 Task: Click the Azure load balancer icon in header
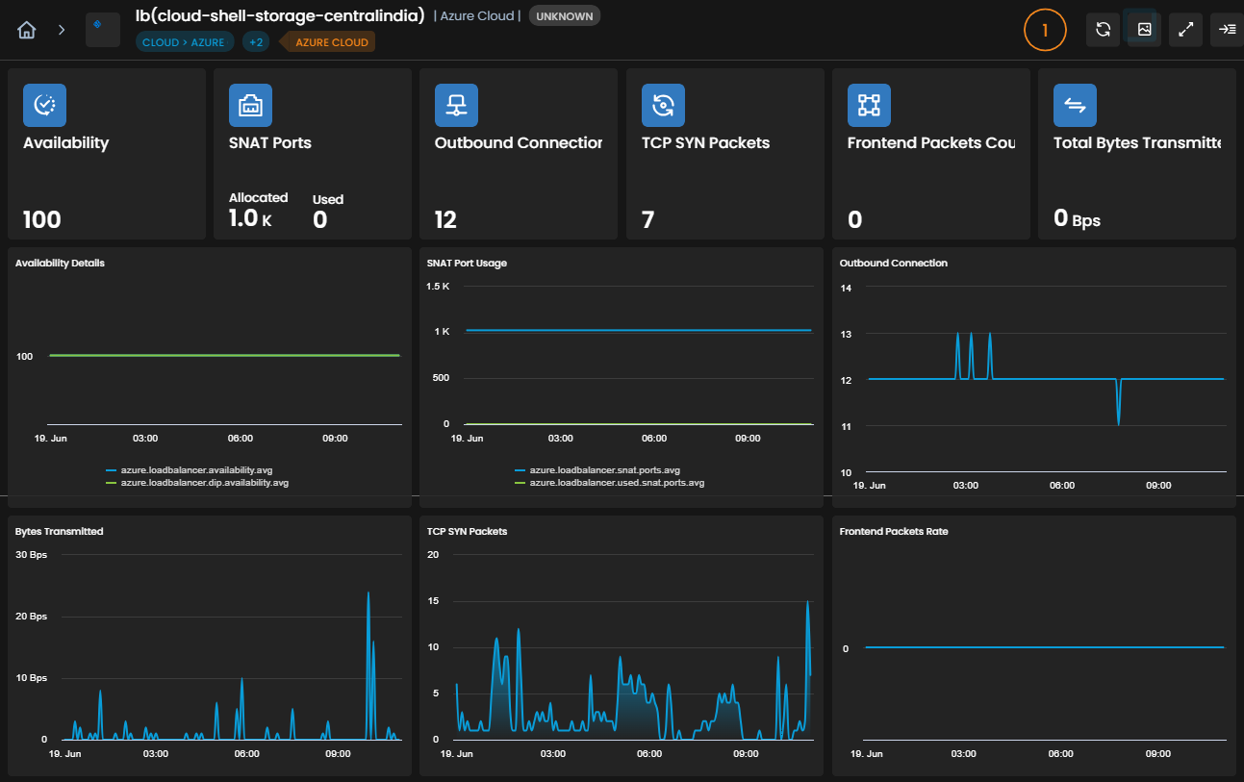coord(103,30)
